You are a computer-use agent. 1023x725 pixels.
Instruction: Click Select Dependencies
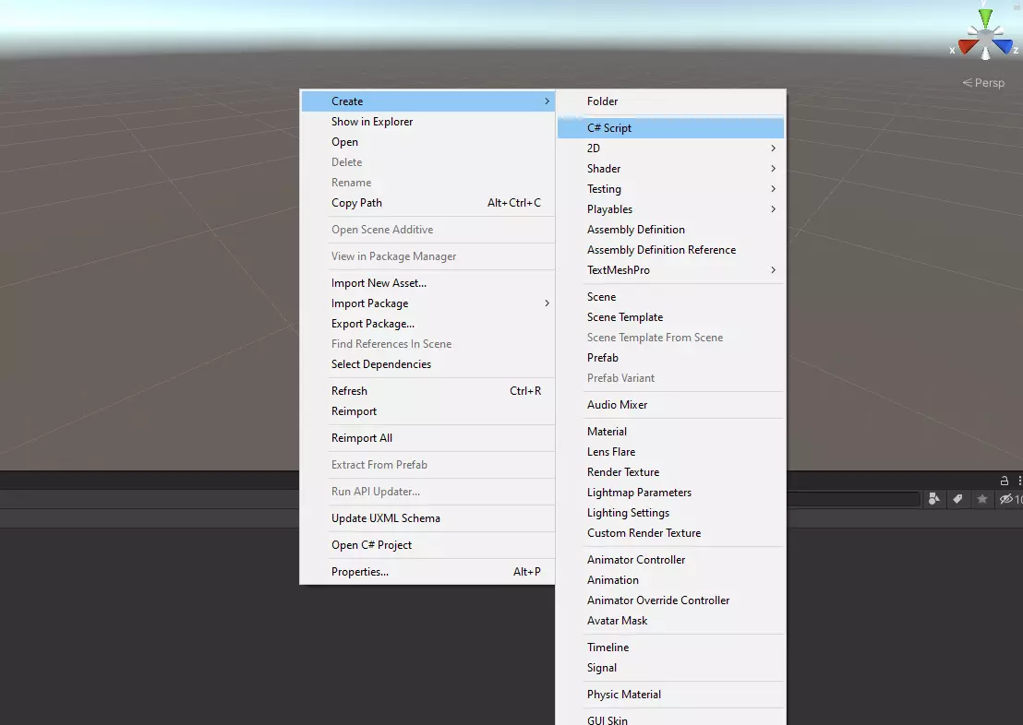(427, 363)
